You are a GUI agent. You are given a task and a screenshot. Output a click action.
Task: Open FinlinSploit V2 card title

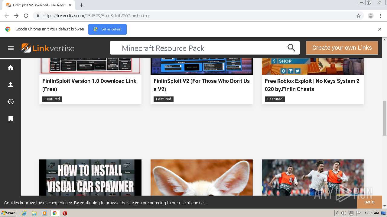click(201, 85)
